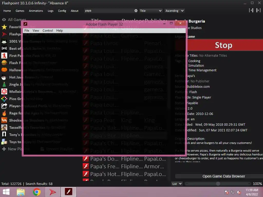
Task: Select the Papa's Fre... game row
Action: pyautogui.click(x=125, y=166)
